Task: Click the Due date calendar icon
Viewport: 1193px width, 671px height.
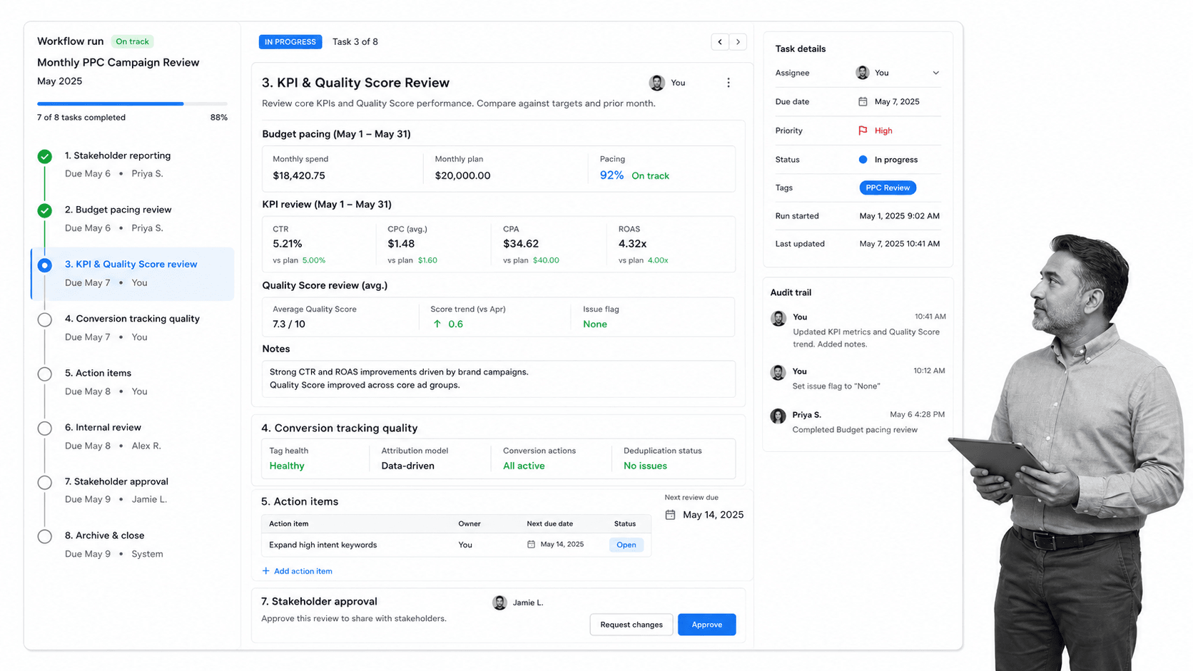Action: point(863,102)
